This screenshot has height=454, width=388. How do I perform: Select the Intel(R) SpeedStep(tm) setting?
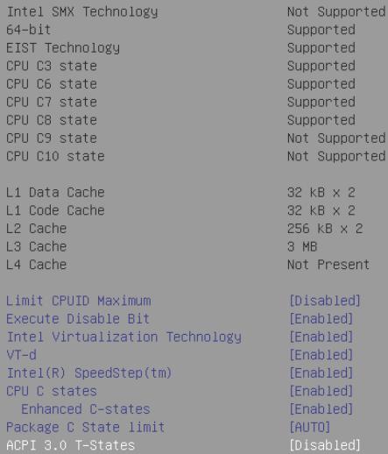click(x=89, y=373)
